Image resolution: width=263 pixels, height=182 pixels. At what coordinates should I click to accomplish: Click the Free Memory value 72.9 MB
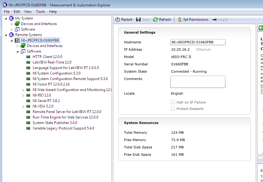178,140
